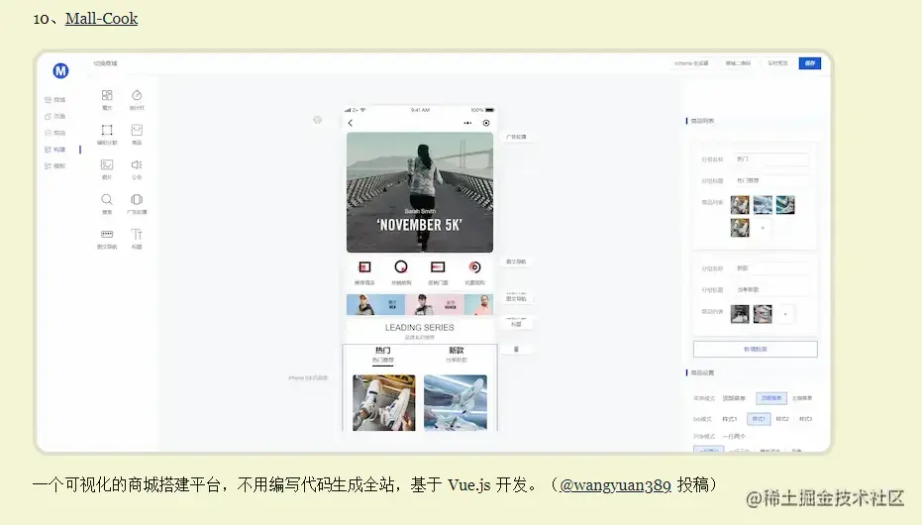Select the shopping bag product component
Screen dimensions: 922x525
pos(137,130)
